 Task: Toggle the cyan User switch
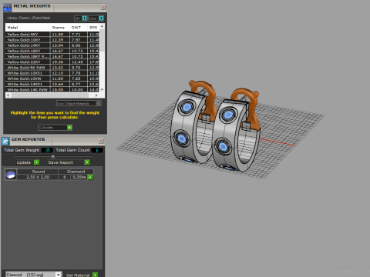pyautogui.click(x=101, y=18)
